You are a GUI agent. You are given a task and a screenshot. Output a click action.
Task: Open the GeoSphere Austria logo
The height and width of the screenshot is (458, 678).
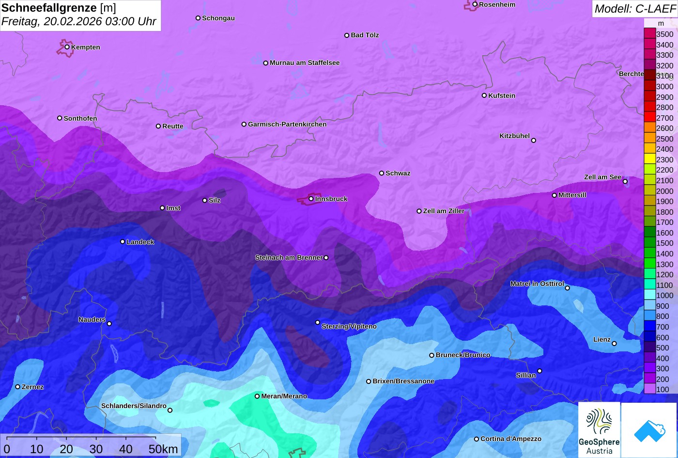pos(599,430)
